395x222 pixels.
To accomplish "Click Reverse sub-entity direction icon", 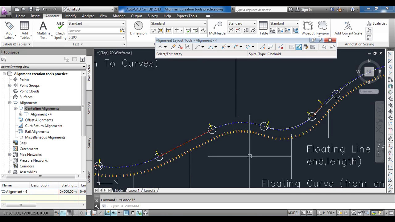I will pyautogui.click(x=270, y=47).
